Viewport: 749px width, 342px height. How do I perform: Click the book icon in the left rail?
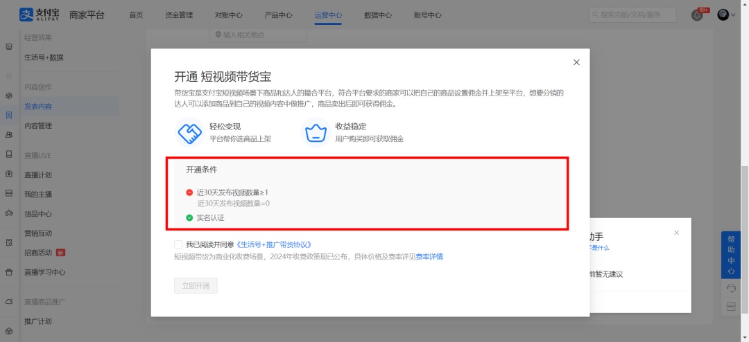[9, 154]
